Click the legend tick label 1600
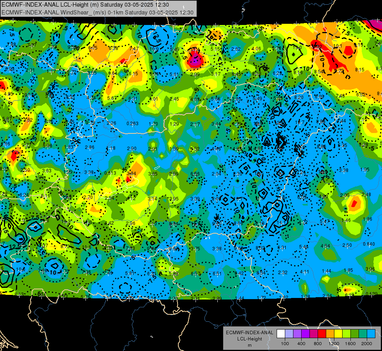382x351 pixels. pos(350,344)
